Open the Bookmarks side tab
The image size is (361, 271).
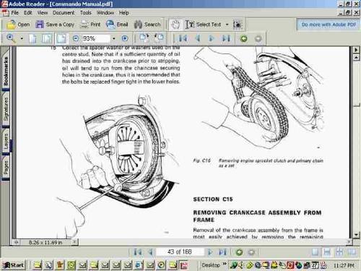5,70
